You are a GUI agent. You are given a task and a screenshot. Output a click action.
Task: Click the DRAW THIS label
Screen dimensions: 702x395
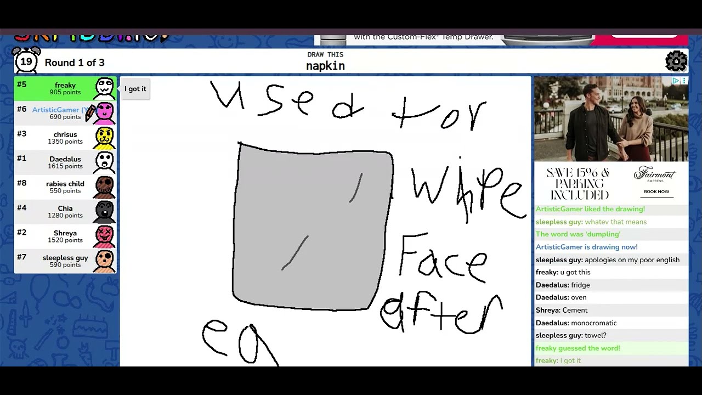[325, 54]
